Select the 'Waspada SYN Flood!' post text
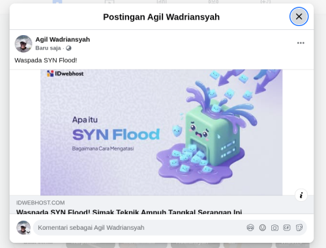 pos(46,61)
